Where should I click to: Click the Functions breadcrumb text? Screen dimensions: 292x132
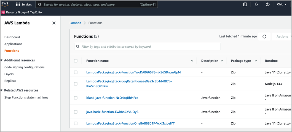[95, 23]
